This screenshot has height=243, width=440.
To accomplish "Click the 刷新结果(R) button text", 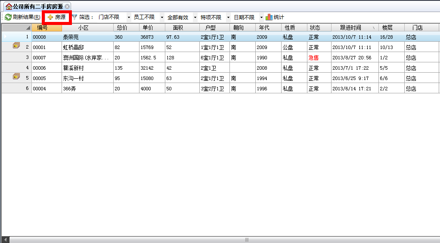I will point(27,17).
